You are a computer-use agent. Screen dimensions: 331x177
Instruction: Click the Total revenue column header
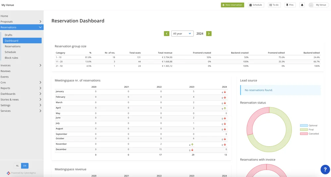(x=165, y=53)
